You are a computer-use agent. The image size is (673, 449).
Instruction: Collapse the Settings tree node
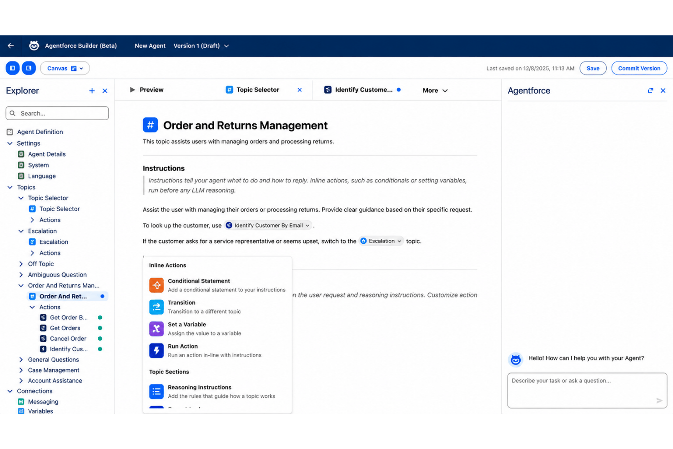click(x=10, y=143)
